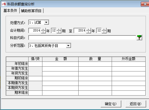Click the start year field showing 2014
The image size is (149, 110).
[35, 31]
